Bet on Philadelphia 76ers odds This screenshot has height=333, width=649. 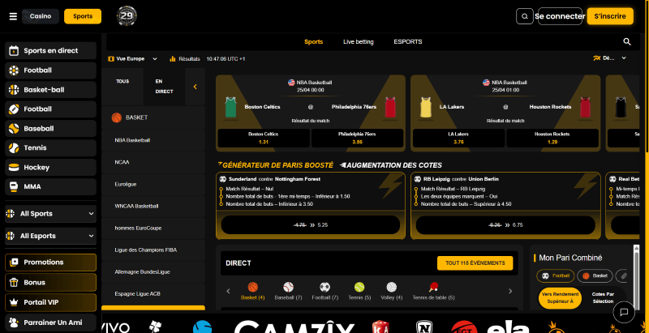coord(357,138)
